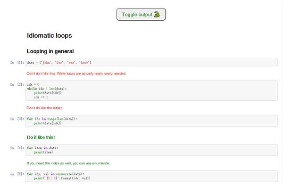Click the In [4] prompt label
Screen dimensions: 283x186
[x=17, y=148]
